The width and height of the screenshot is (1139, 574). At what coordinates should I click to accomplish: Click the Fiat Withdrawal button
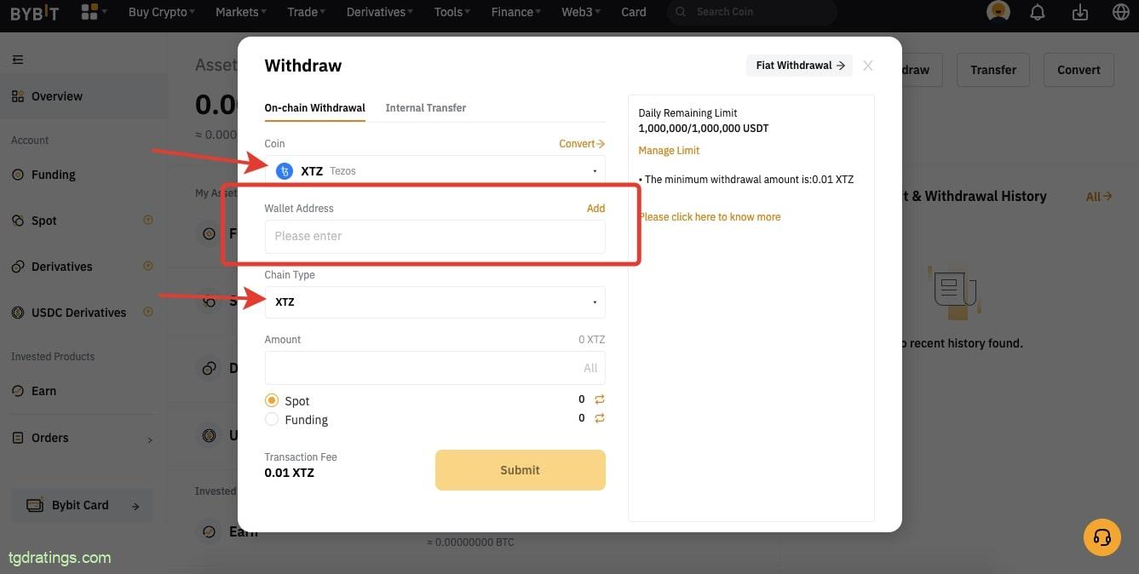coord(799,66)
